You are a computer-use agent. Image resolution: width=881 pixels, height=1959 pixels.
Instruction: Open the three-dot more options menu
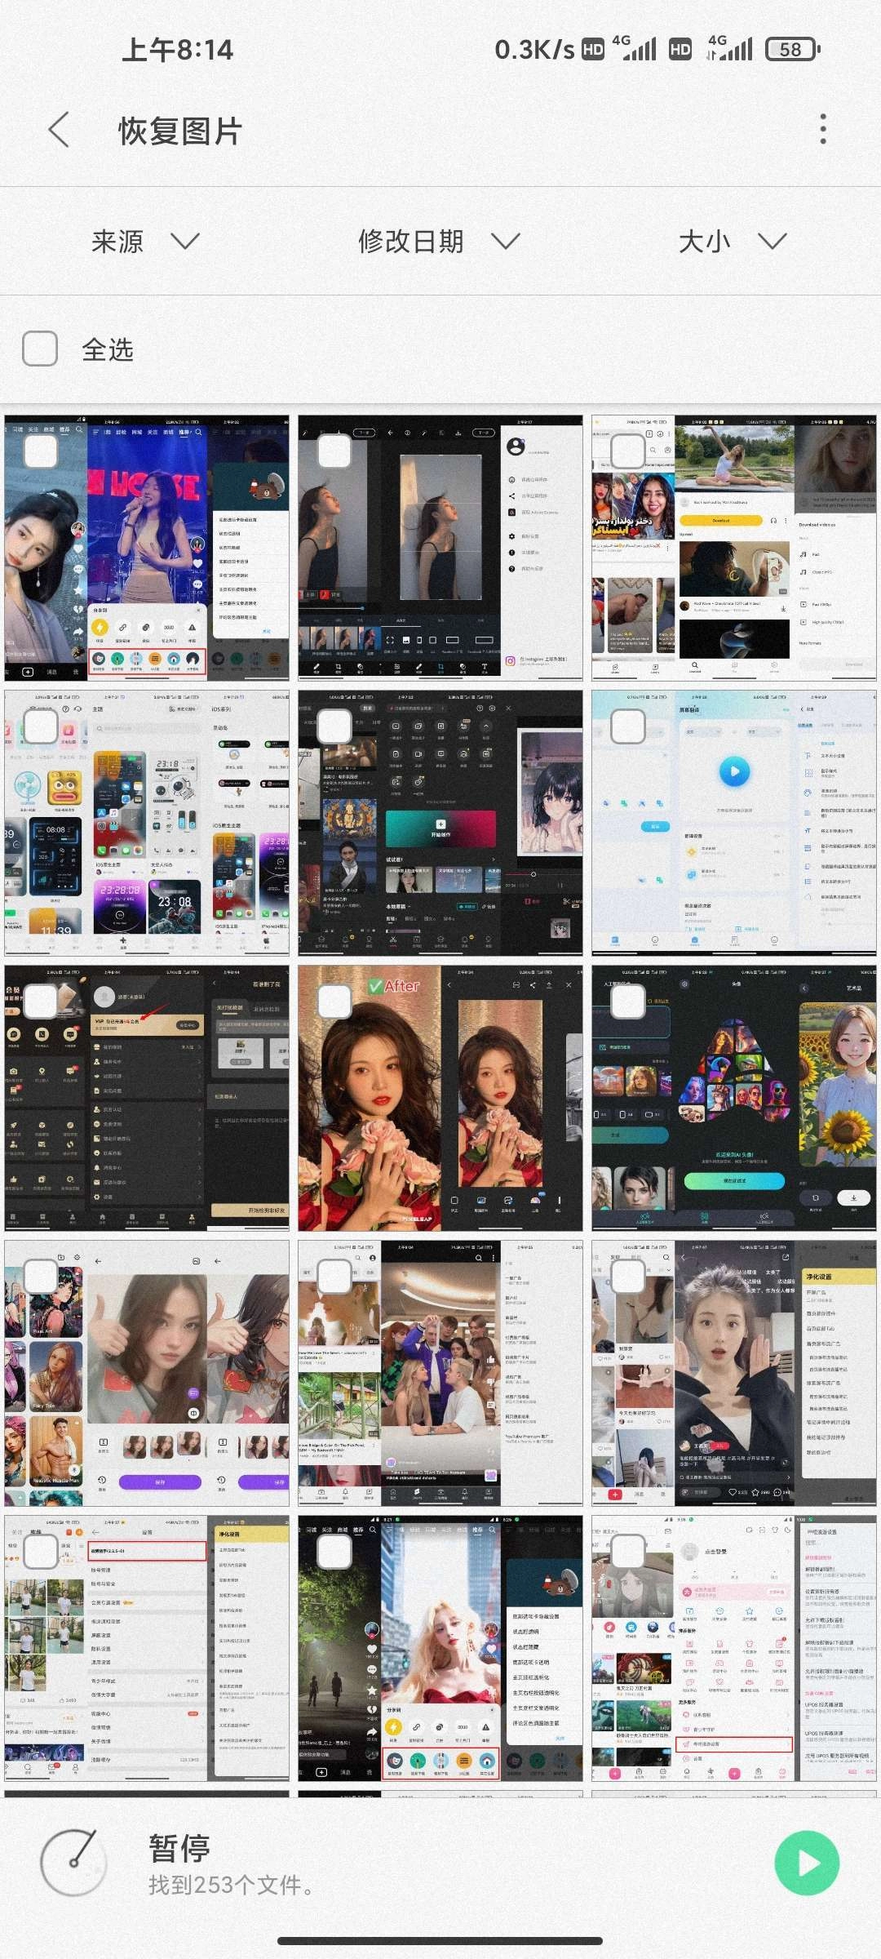pyautogui.click(x=822, y=129)
